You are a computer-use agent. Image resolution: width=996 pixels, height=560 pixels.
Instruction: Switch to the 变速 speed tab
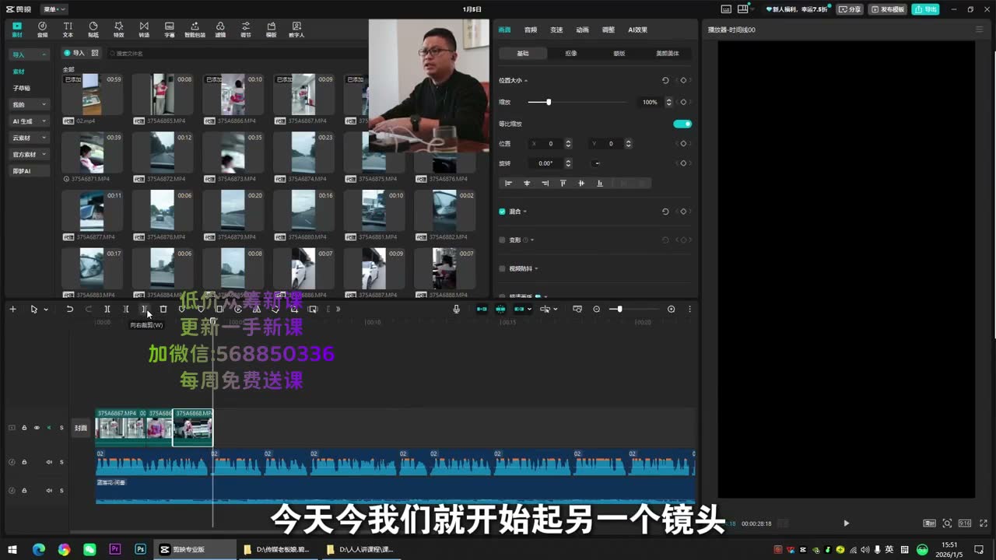[x=556, y=30]
